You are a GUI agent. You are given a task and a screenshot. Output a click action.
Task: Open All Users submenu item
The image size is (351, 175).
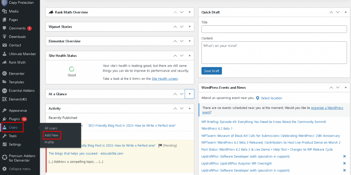tap(51, 128)
